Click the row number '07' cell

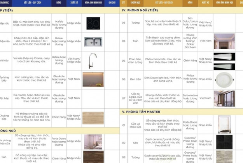click(124, 98)
